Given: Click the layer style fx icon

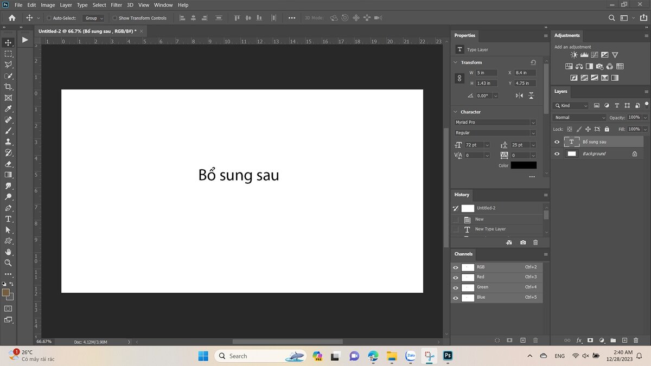Looking at the screenshot, I should click(579, 341).
